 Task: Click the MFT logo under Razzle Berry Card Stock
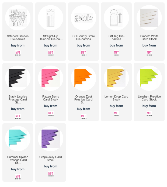(51, 114)
